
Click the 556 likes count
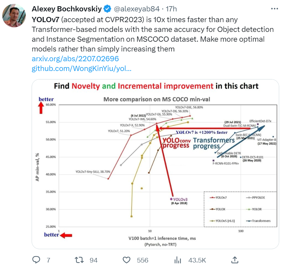(143, 260)
